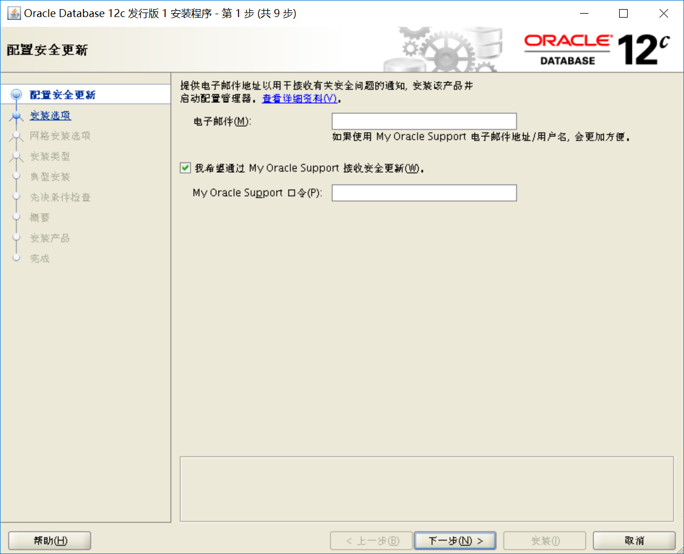Select the 配置安全更新 step in sidebar
The height and width of the screenshot is (554, 684).
63,95
